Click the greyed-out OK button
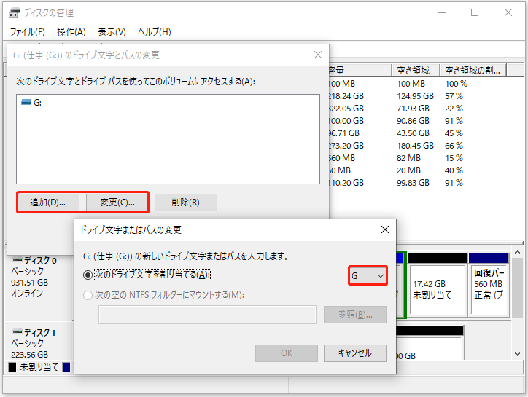Viewport: 528px width, 397px height. coord(287,353)
